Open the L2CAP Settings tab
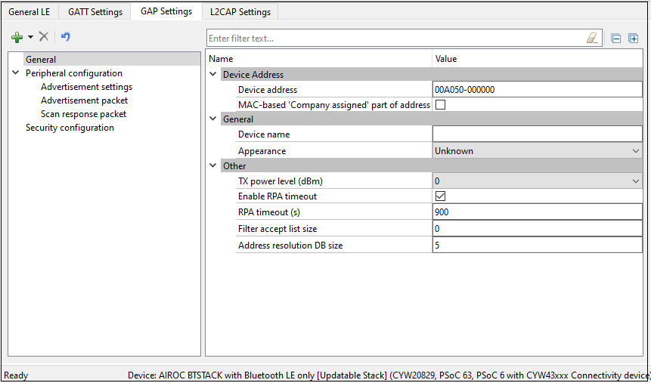 click(240, 12)
